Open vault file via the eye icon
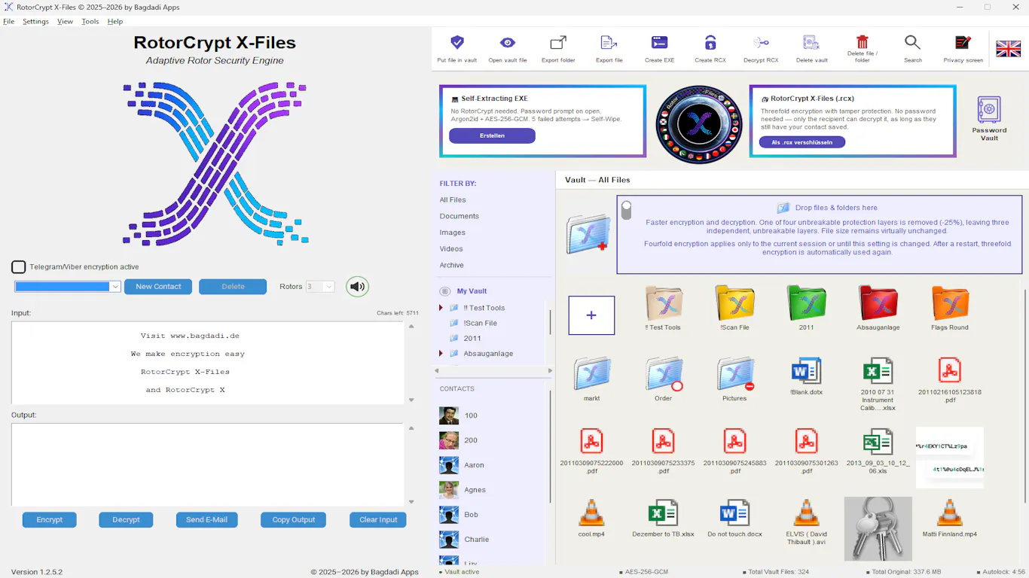Screen dimensions: 1029x578 point(508,43)
